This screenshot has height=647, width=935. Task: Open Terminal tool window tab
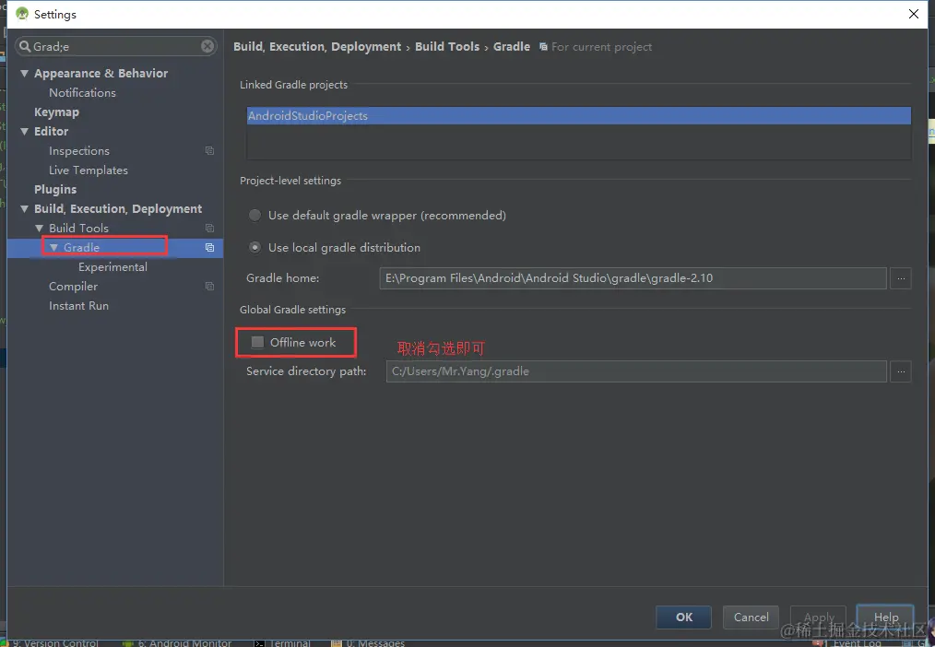pyautogui.click(x=283, y=642)
